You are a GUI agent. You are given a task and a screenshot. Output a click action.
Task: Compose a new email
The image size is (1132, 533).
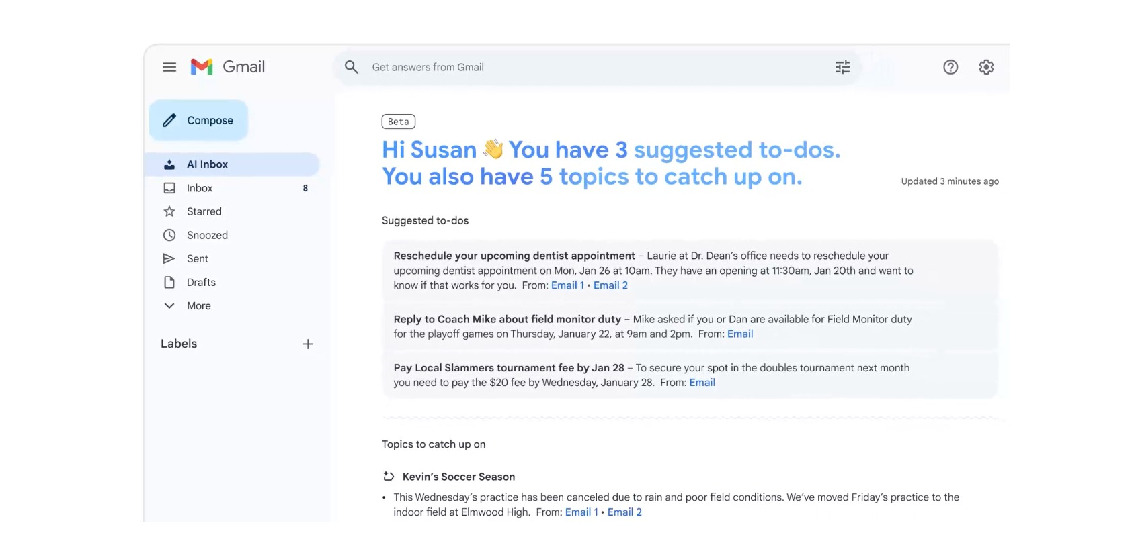click(198, 121)
